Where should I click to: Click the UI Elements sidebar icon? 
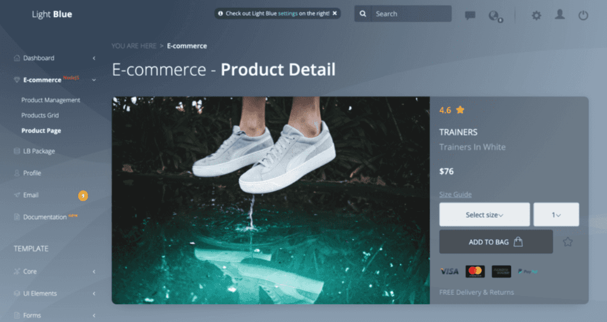(x=17, y=294)
